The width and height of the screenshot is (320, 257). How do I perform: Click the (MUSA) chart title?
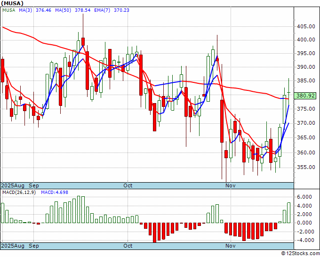coord(12,3)
